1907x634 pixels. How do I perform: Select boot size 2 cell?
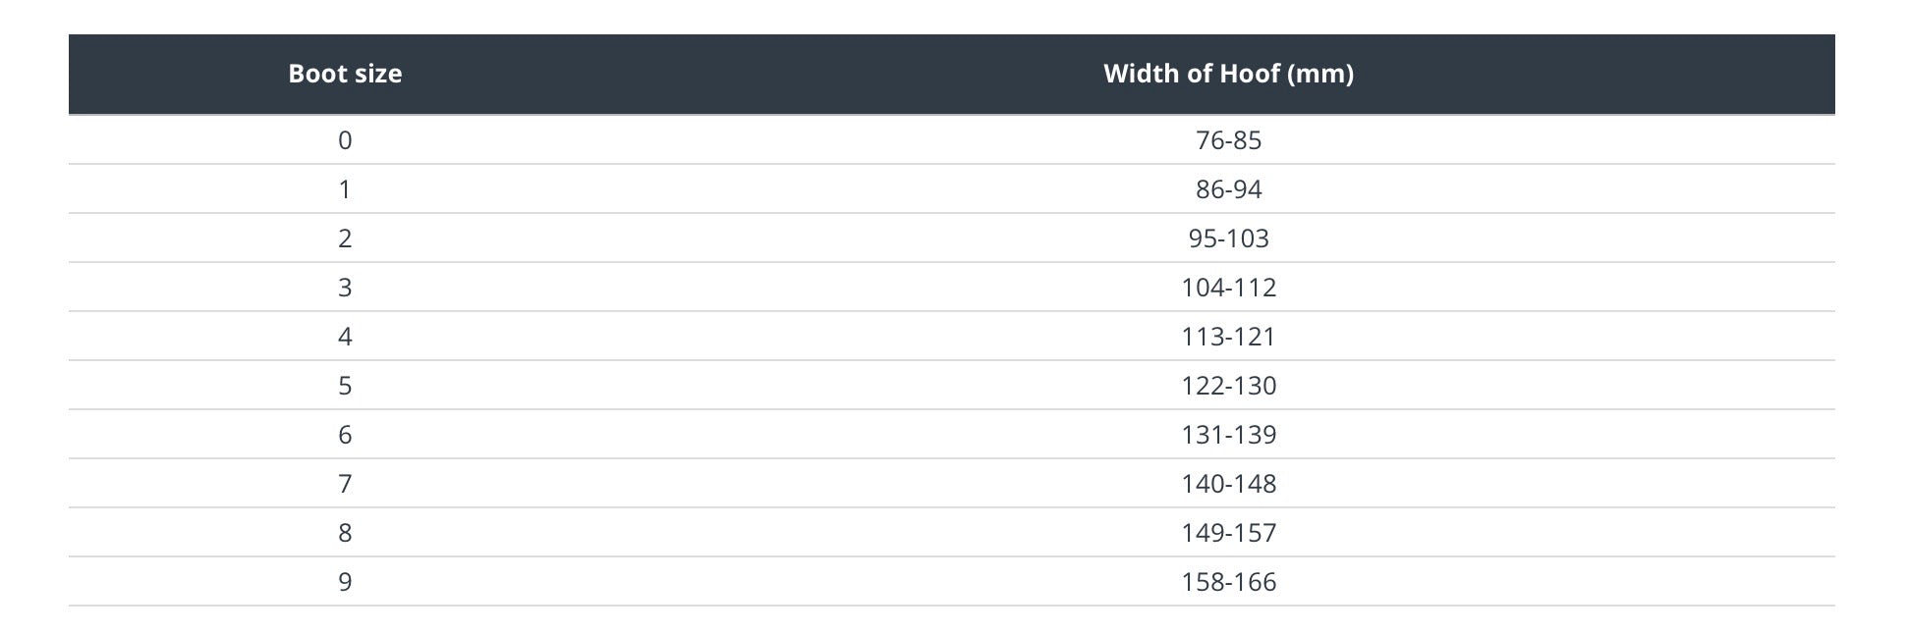[x=345, y=238]
